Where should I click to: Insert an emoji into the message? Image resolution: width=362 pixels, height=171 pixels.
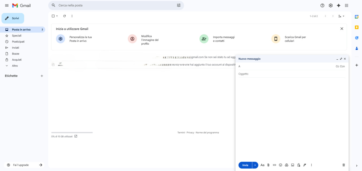[x=280, y=165]
